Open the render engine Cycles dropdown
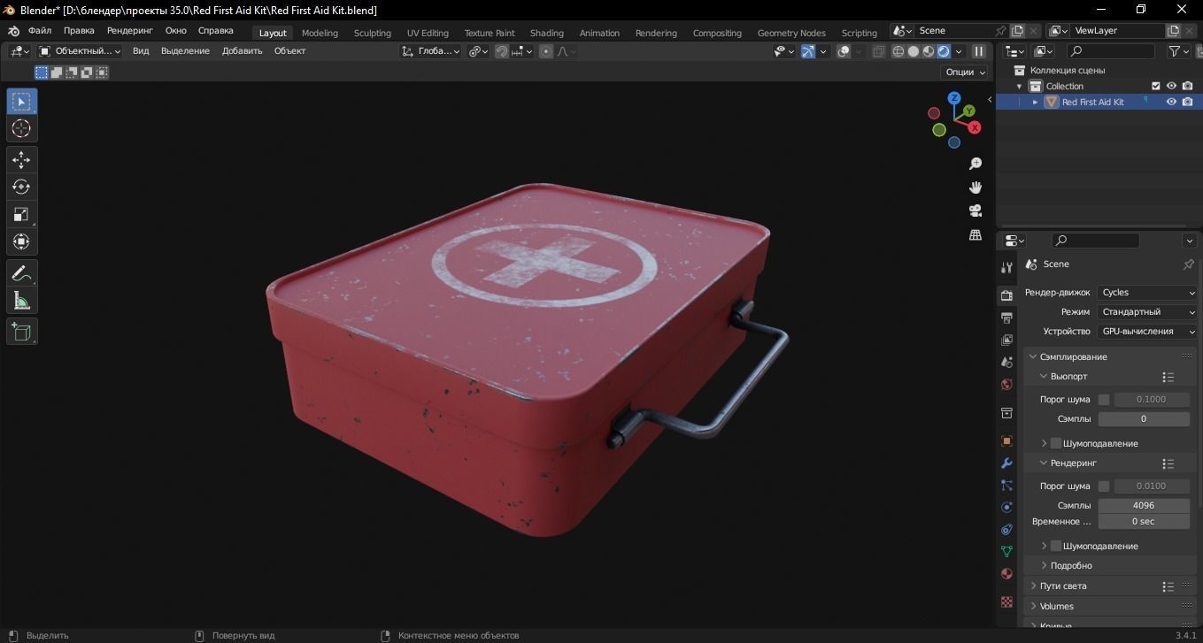The image size is (1203, 643). (x=1148, y=293)
